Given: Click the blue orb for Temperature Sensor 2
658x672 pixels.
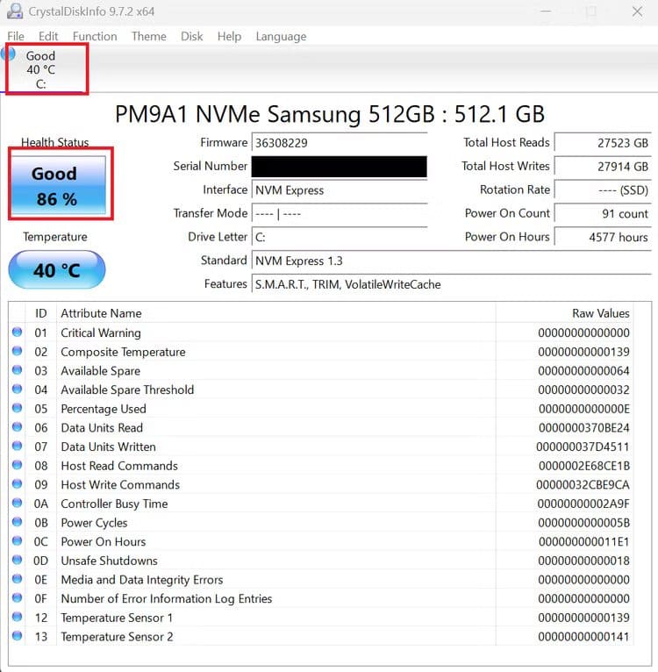Looking at the screenshot, I should click(x=18, y=636).
